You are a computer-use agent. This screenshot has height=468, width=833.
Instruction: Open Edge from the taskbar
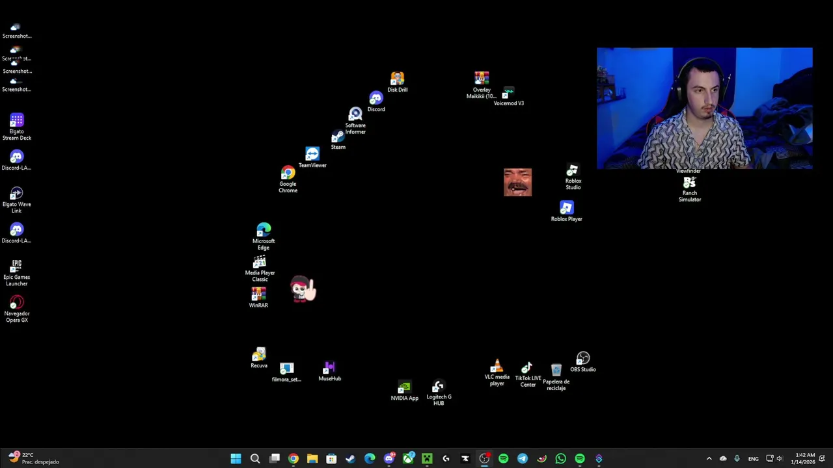point(370,459)
